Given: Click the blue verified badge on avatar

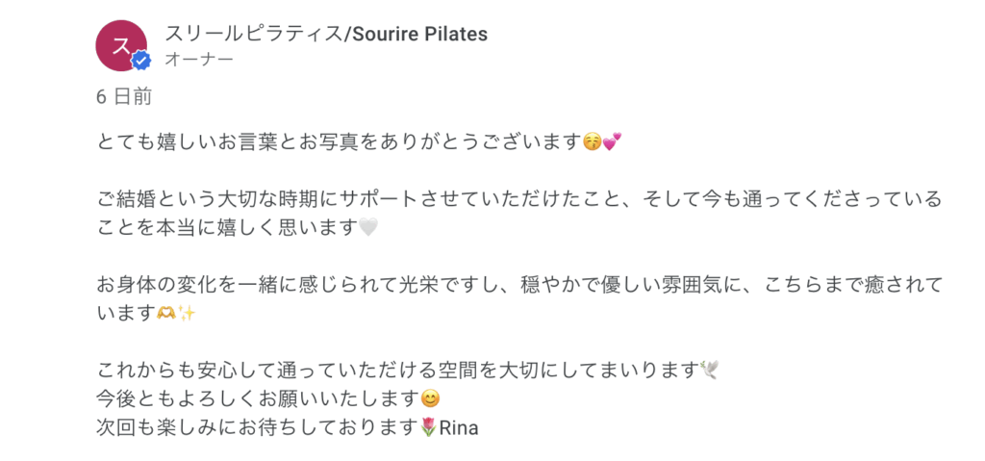Looking at the screenshot, I should pyautogui.click(x=141, y=62).
